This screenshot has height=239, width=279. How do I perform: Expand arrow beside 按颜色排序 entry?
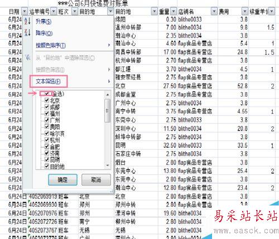(109, 45)
